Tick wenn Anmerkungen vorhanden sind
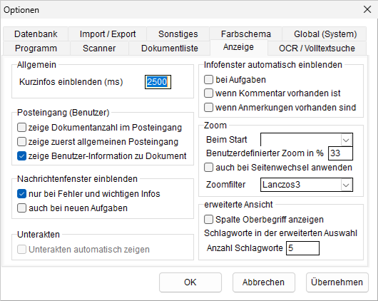 tap(208, 107)
